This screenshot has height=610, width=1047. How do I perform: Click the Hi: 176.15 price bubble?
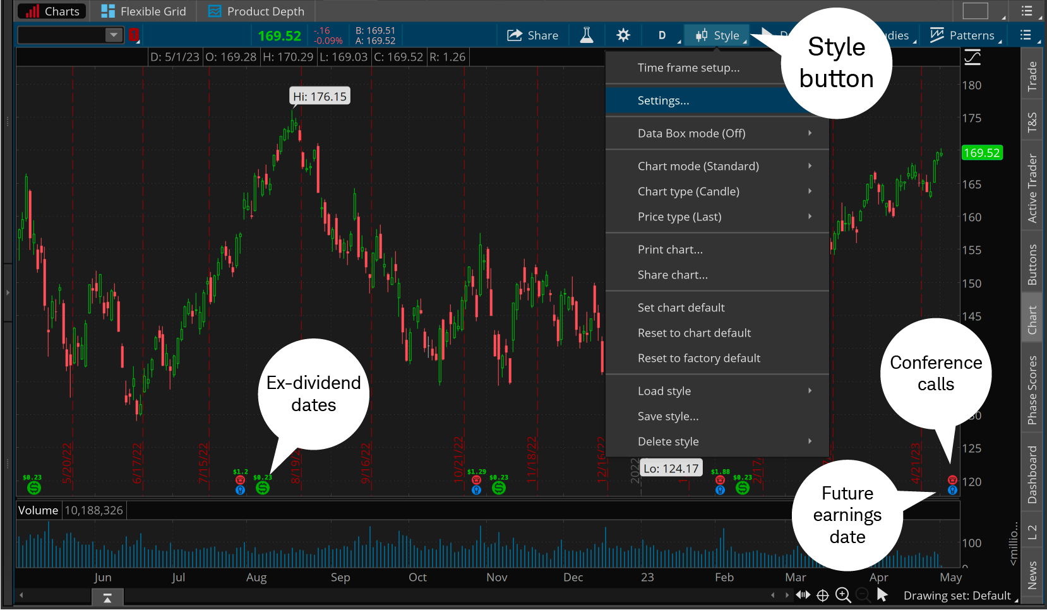click(x=320, y=96)
